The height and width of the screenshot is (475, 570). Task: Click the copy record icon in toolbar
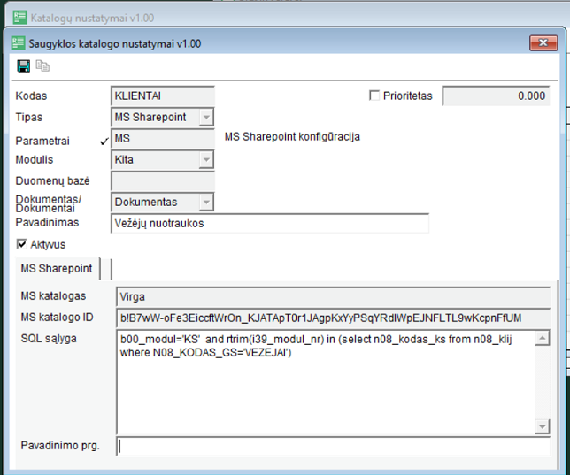[42, 66]
